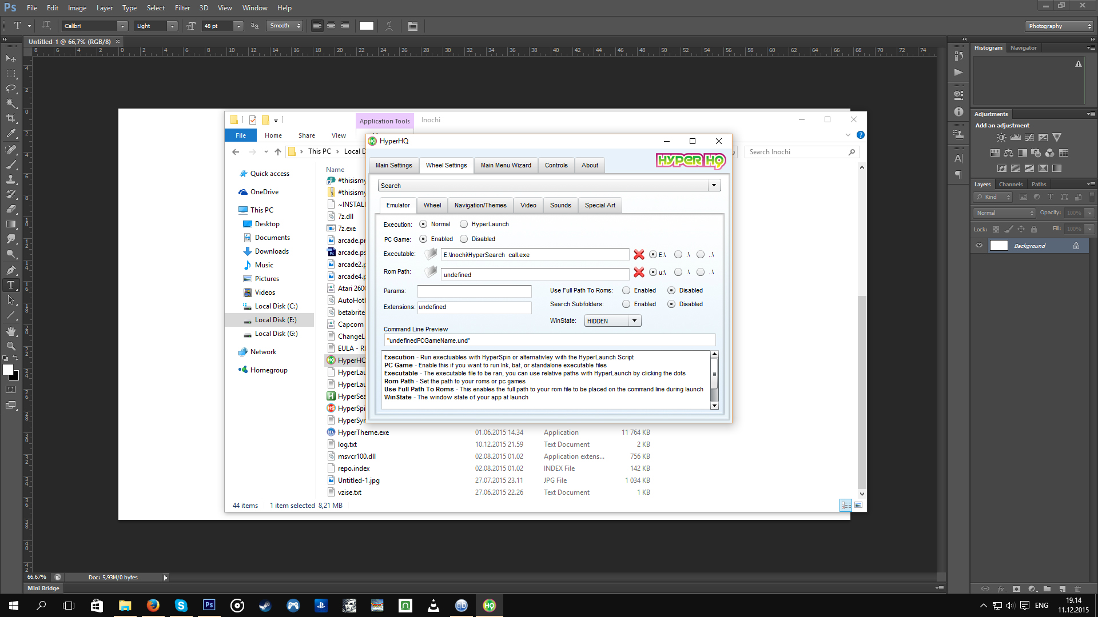
Task: Clear the Rom Path red X
Action: pos(639,273)
